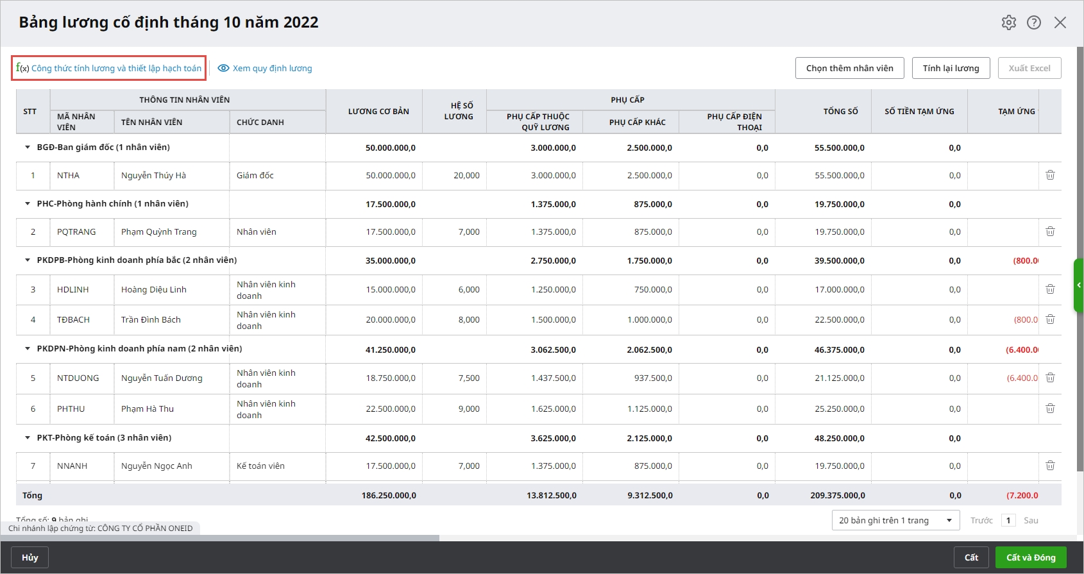Delete row of Nguyễn Thúy Hà
The image size is (1084, 574).
coord(1050,175)
